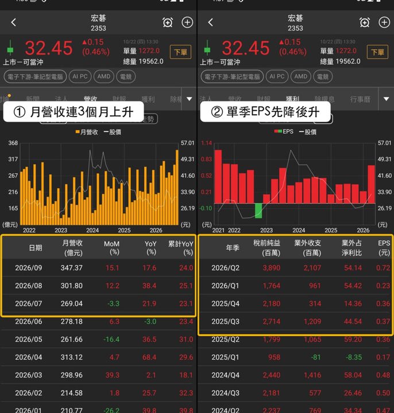Select the 2025/Q1 earnings row

pyautogui.click(x=295, y=357)
